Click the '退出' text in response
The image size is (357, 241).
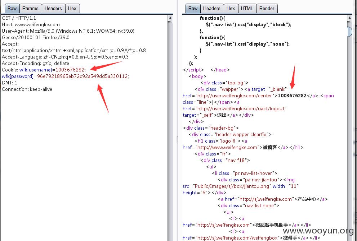pyautogui.click(x=222, y=115)
